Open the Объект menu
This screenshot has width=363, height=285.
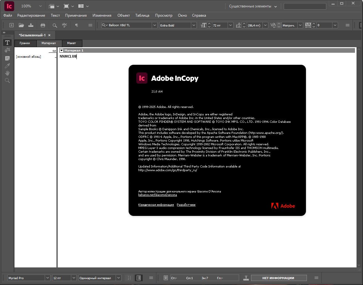[x=123, y=15]
